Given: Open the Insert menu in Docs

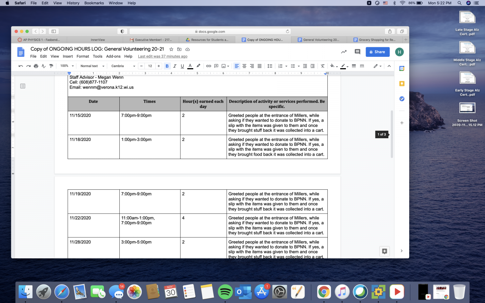Looking at the screenshot, I should point(68,56).
